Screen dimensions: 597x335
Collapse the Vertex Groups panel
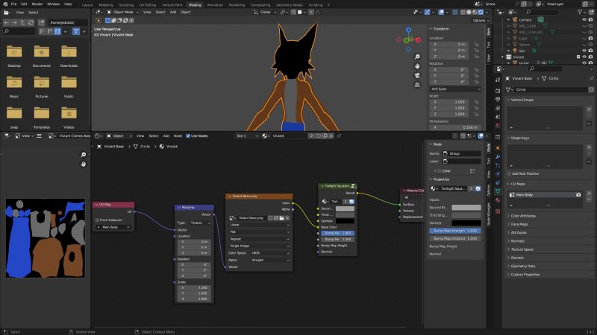522,100
